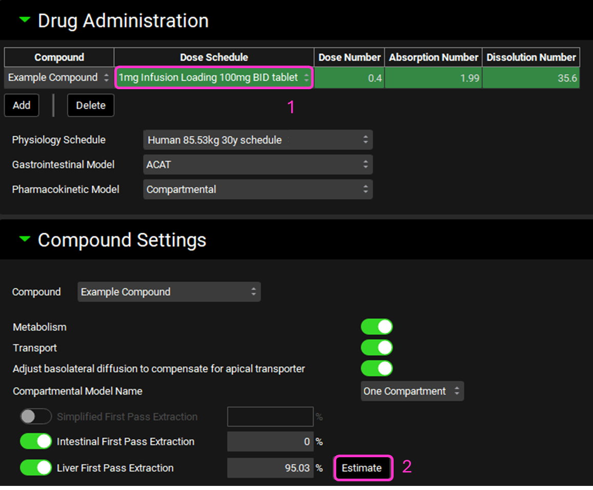
Task: Disable Liver First Pass Extraction toggle
Action: 36,468
